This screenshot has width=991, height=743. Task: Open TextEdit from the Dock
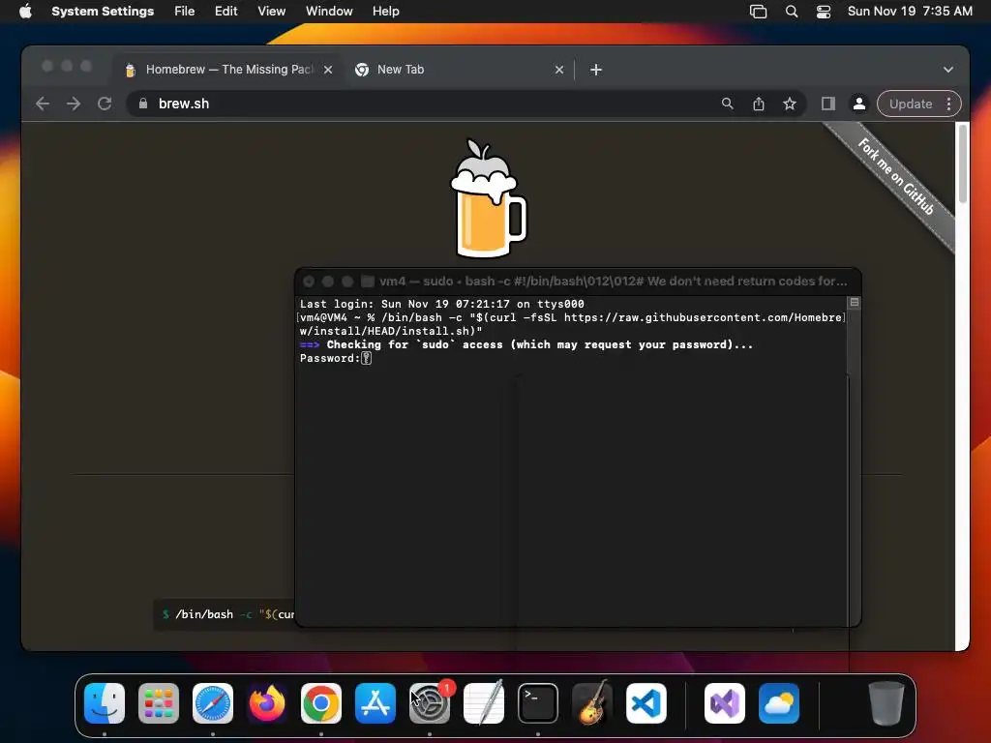(x=484, y=703)
